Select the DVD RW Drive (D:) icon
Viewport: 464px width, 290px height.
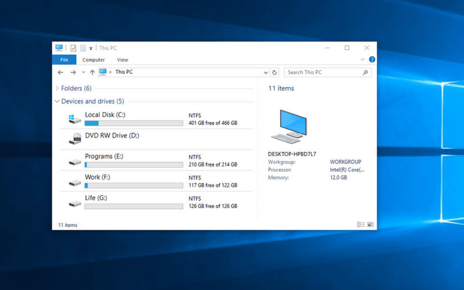75,139
